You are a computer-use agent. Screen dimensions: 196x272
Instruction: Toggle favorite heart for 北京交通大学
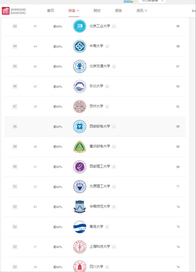coord(114,67)
